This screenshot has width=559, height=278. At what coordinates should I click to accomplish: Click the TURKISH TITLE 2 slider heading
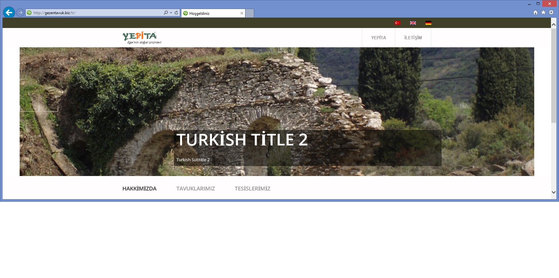[242, 140]
